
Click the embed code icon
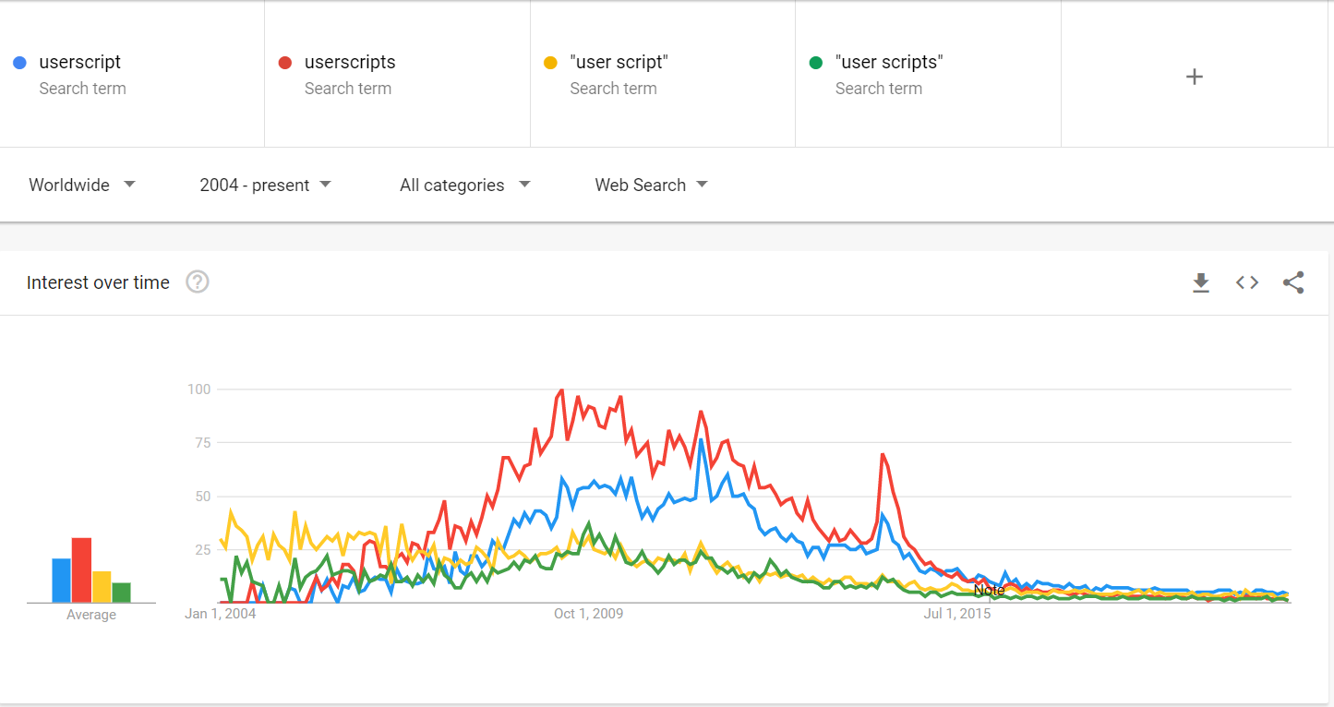tap(1247, 282)
